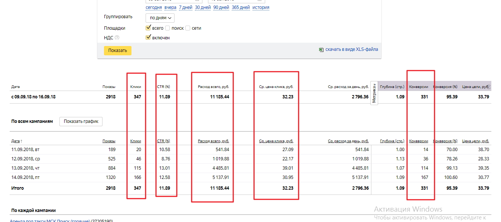
Task: Click the yellow 'Показать' button
Action: [x=118, y=50]
